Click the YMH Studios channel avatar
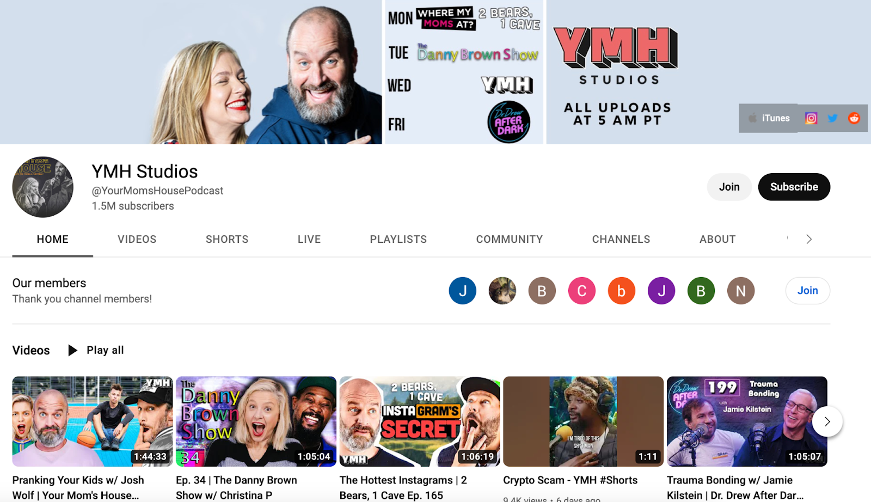Image resolution: width=871 pixels, height=502 pixels. [43, 187]
